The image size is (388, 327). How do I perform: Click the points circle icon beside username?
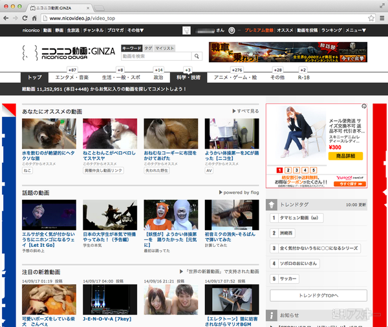pos(232,30)
